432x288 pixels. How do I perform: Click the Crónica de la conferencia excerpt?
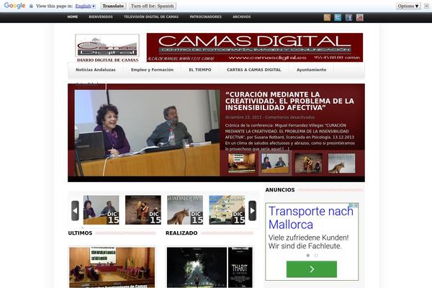[290, 137]
